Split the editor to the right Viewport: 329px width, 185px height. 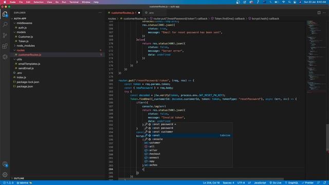(x=319, y=13)
